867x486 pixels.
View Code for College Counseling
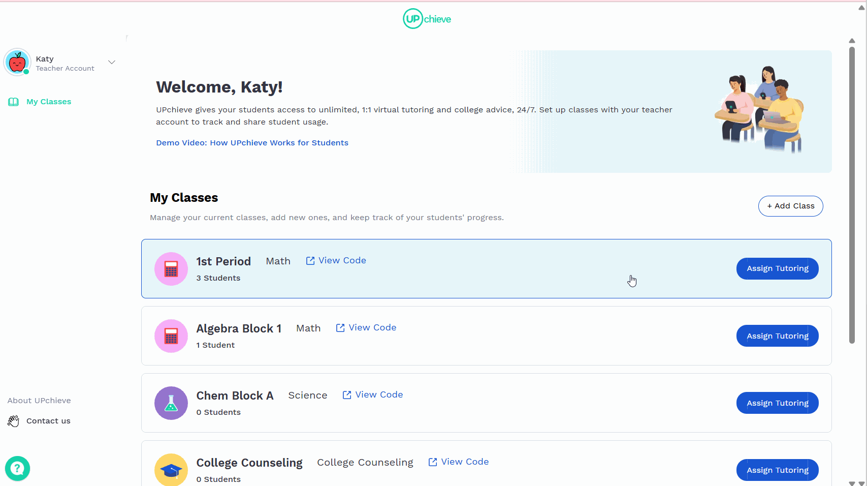[x=465, y=462]
